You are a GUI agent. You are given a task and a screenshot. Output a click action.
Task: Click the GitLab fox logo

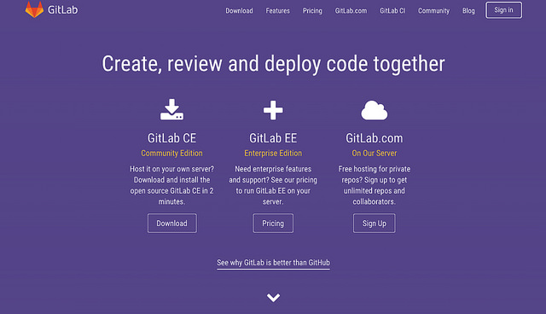[34, 9]
